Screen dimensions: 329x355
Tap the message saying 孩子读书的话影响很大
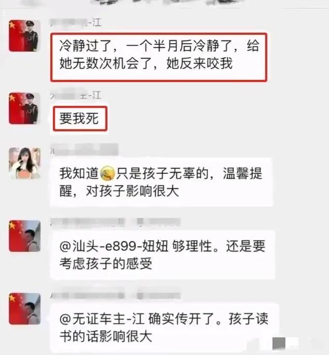coord(164,328)
